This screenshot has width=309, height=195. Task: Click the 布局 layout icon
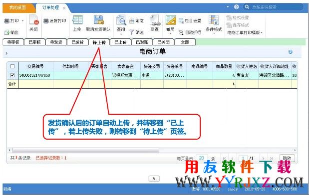(170, 19)
